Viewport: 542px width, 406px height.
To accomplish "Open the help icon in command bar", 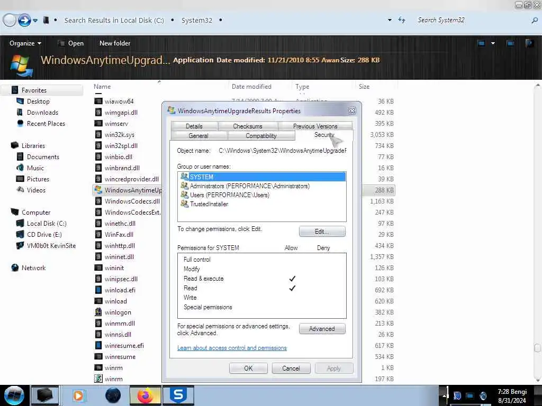I will coord(529,43).
